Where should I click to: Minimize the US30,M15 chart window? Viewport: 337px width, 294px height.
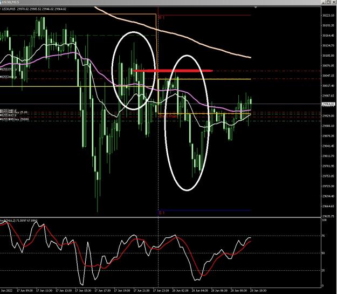pos(324,2)
